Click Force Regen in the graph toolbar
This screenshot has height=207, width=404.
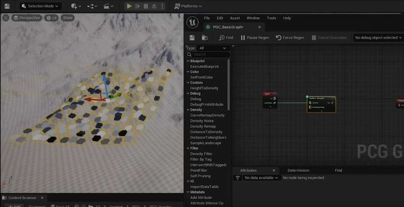[290, 38]
